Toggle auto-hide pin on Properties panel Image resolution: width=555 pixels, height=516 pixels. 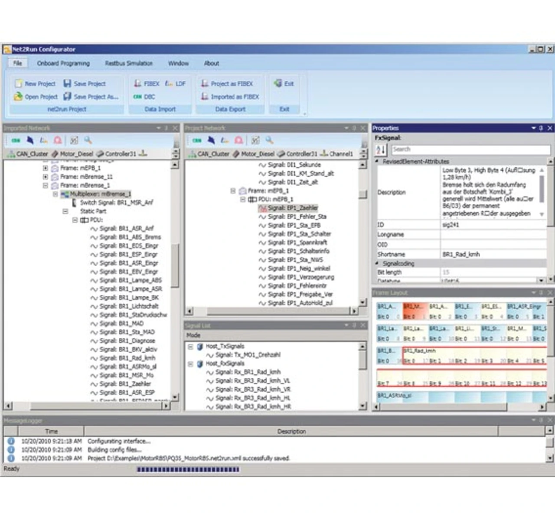pos(541,128)
